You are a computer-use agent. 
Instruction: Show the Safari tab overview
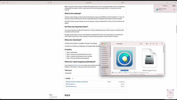pyautogui.click(x=175, y=3)
